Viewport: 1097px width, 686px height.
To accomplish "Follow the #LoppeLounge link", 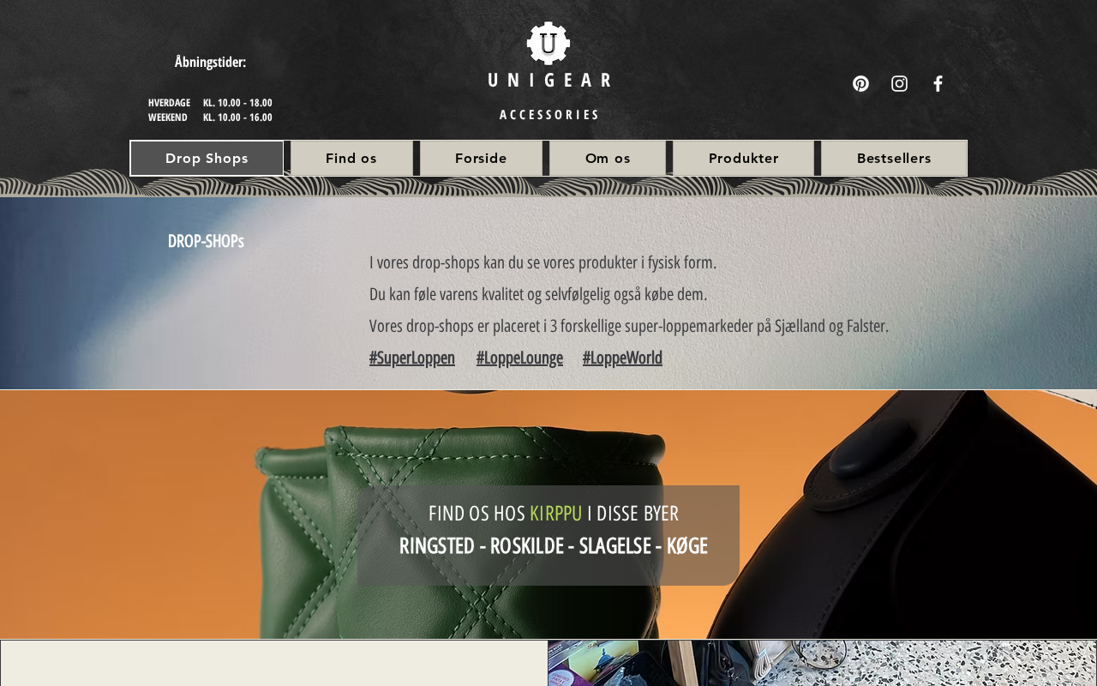I will 519,358.
